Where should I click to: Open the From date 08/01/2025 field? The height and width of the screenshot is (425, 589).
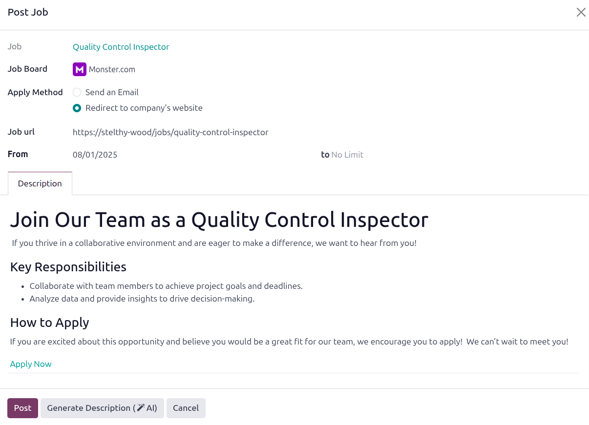(x=95, y=155)
